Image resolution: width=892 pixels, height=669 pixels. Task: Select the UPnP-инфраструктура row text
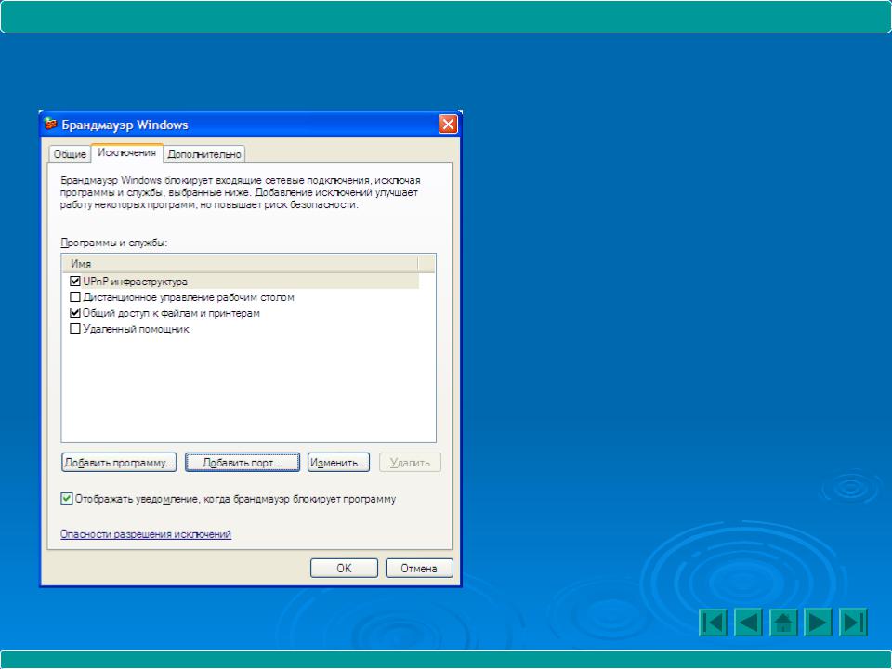click(136, 282)
